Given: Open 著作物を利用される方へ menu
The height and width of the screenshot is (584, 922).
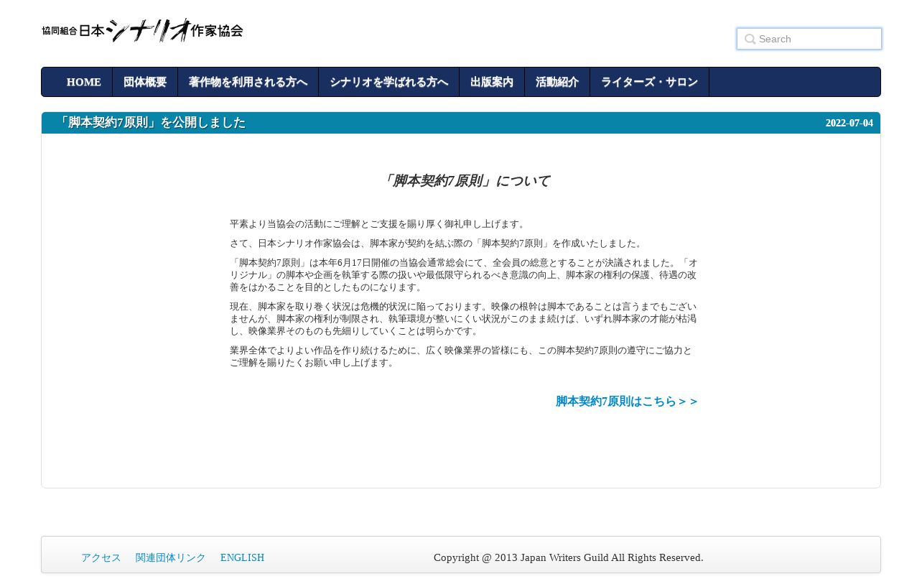Looking at the screenshot, I should tap(248, 82).
